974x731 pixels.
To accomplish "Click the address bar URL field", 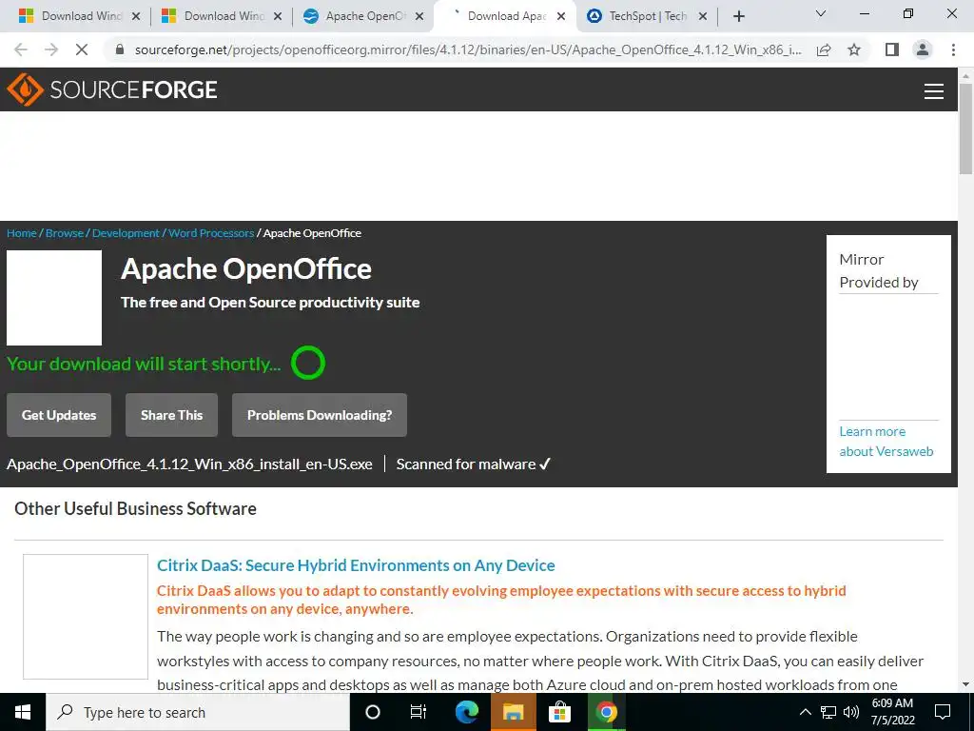I will click(468, 49).
